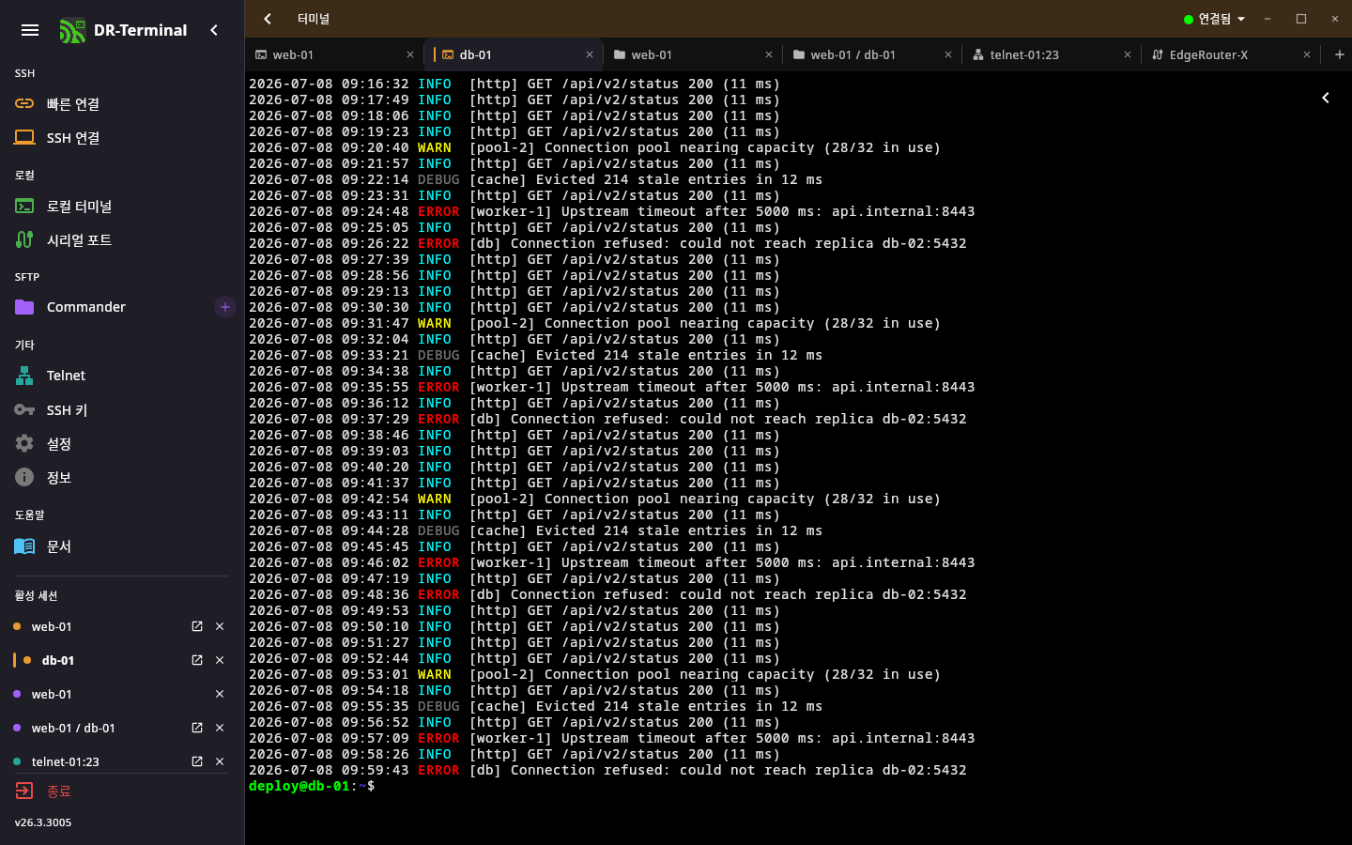The height and width of the screenshot is (845, 1352).
Task: Click the deploy@db-01 command prompt
Action: [x=312, y=786]
